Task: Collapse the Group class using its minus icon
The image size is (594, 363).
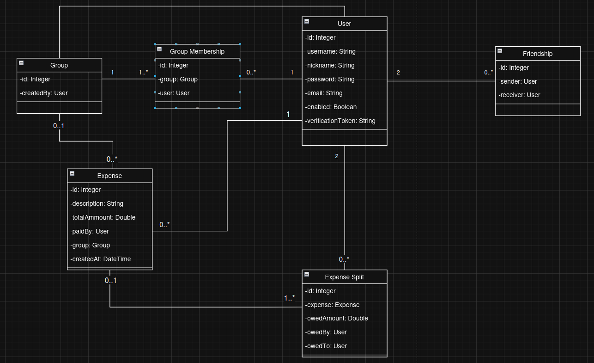Action: coord(21,63)
